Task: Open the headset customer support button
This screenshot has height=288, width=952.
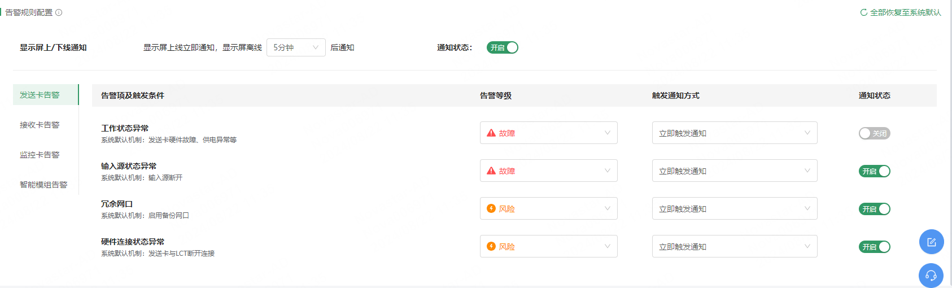Action: (932, 276)
